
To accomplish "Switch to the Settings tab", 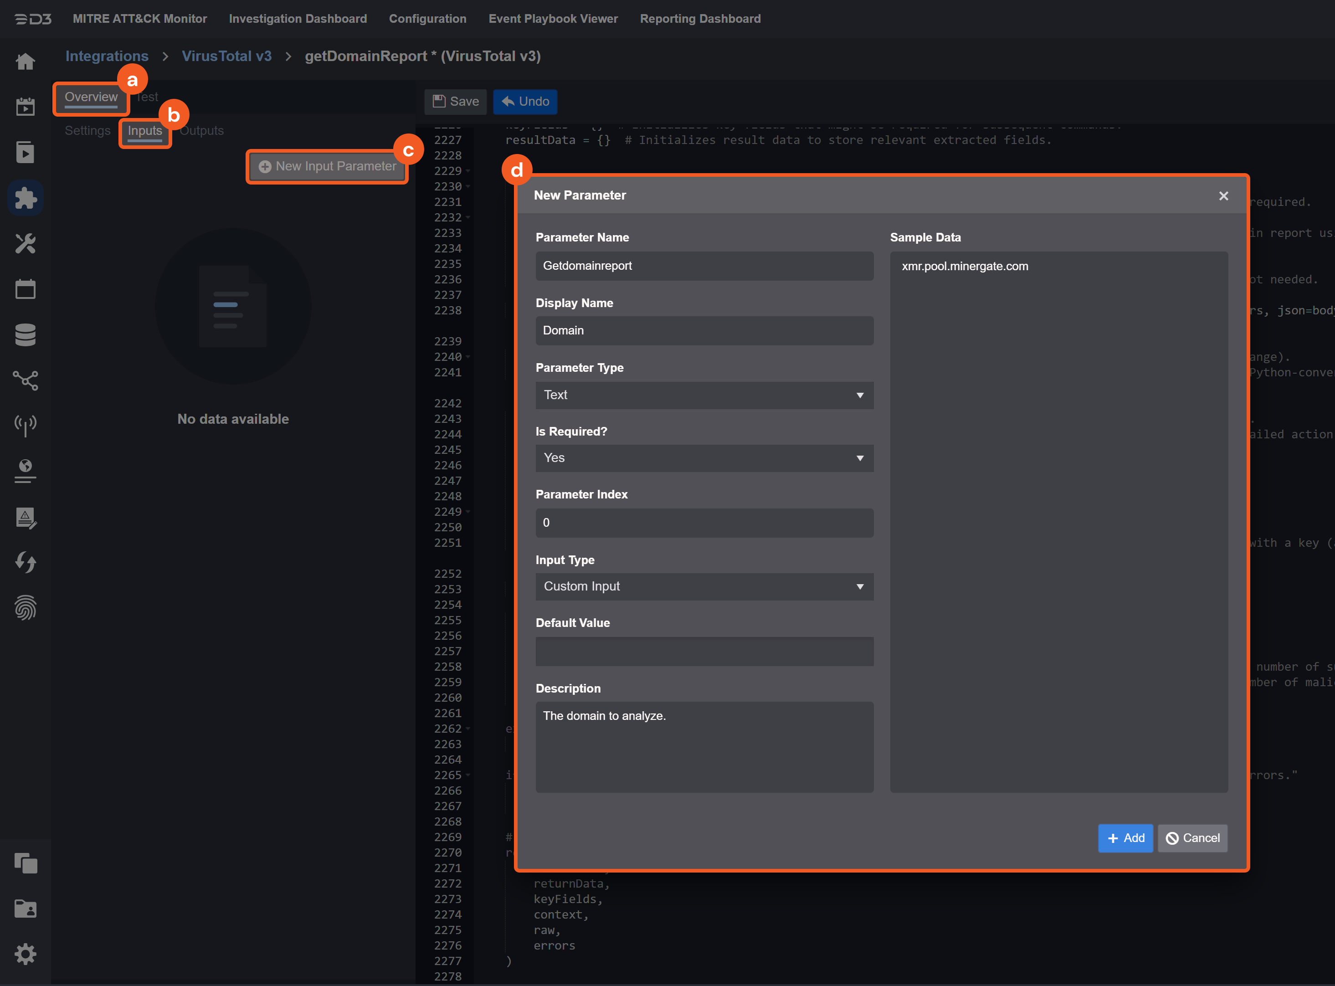I will click(88, 131).
